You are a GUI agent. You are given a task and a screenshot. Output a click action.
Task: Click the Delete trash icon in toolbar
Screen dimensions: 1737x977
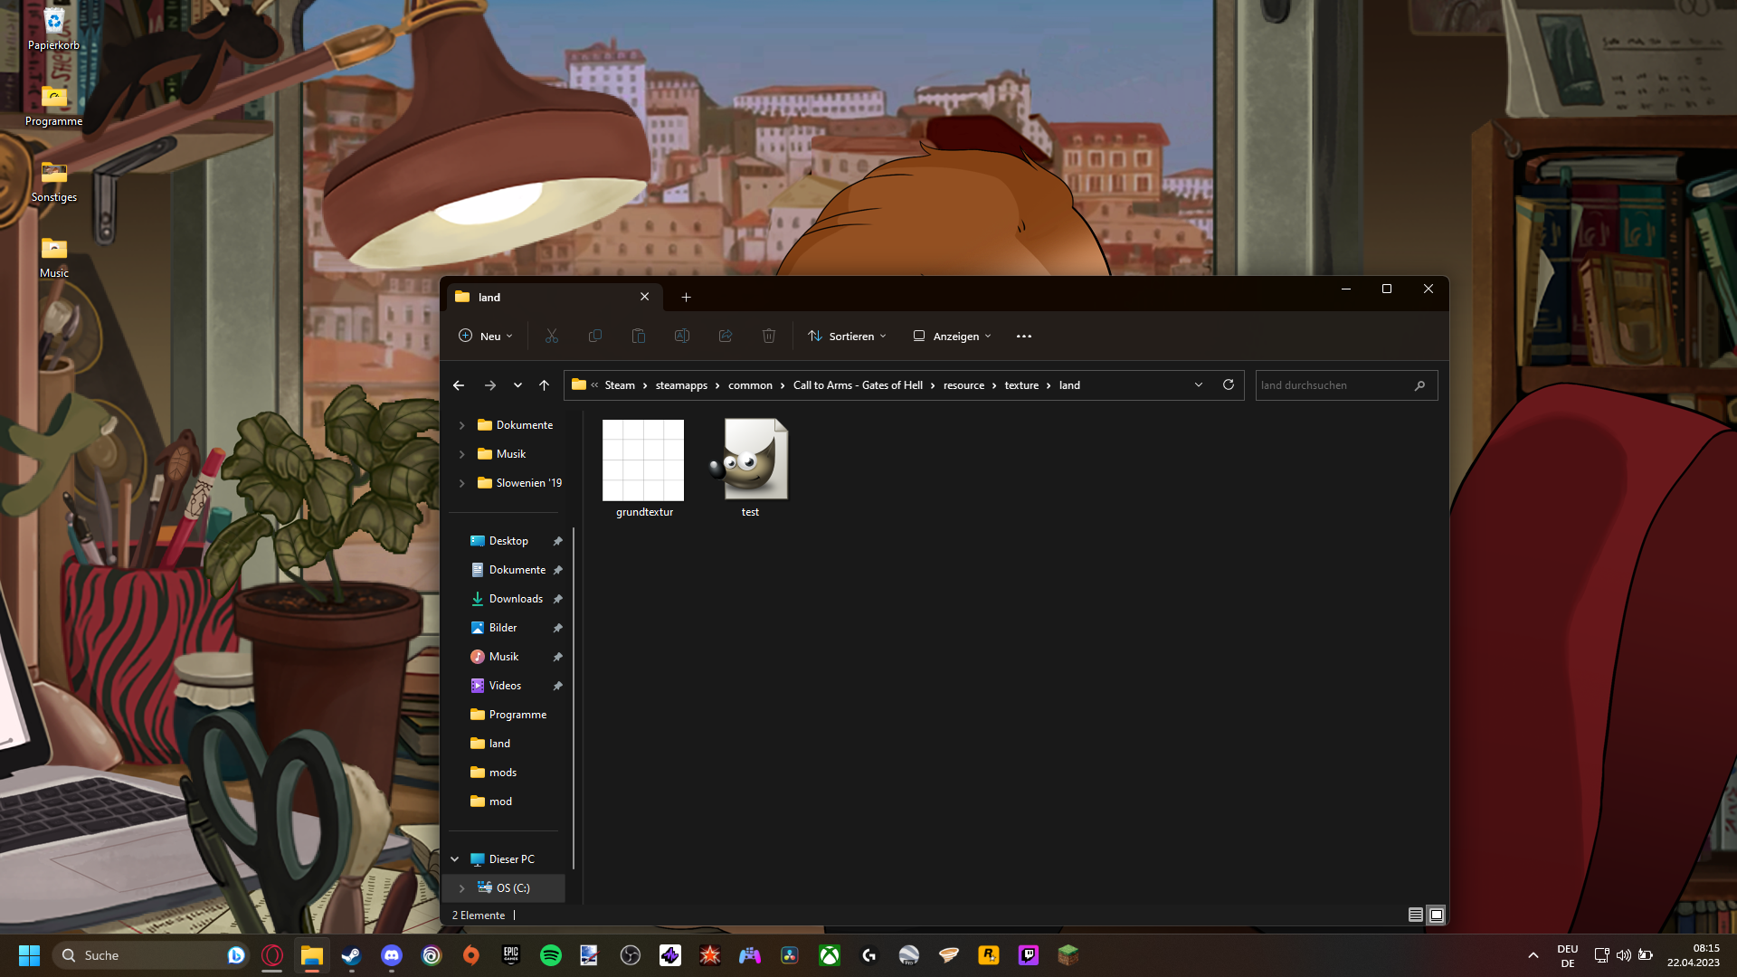click(x=769, y=336)
